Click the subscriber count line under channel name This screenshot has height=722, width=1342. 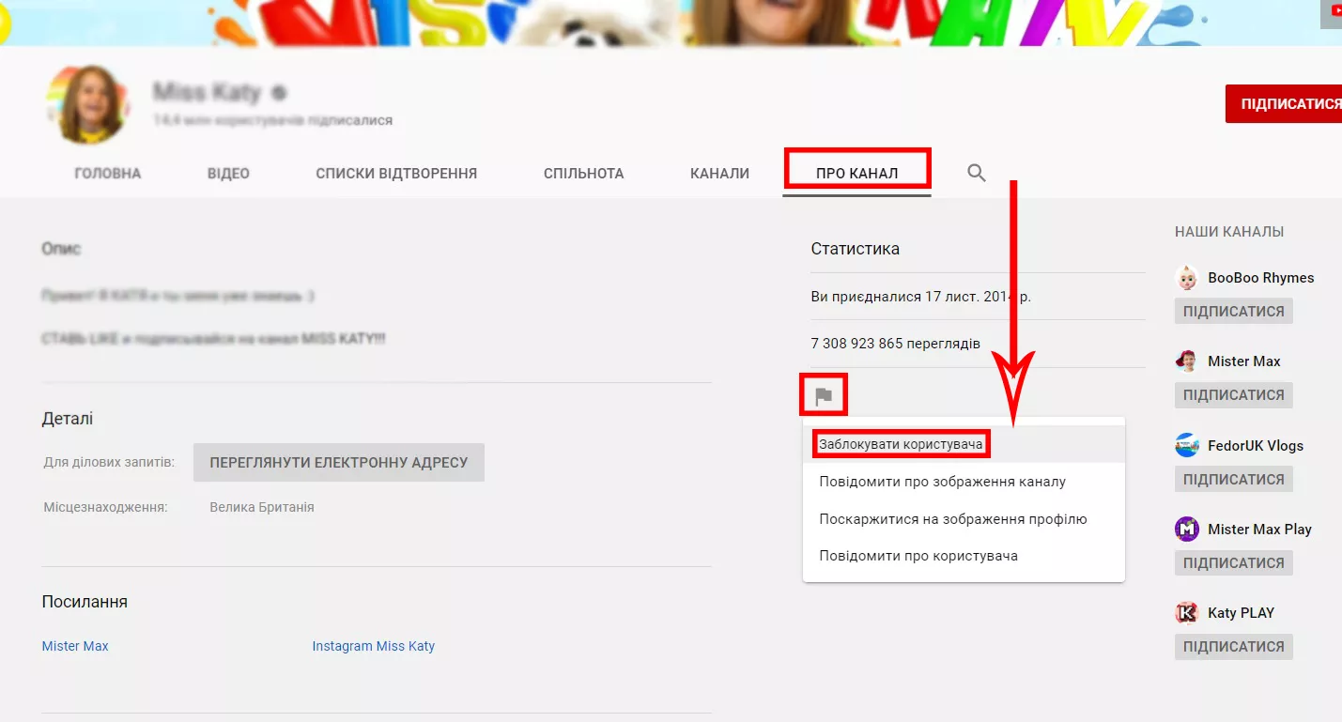273,121
